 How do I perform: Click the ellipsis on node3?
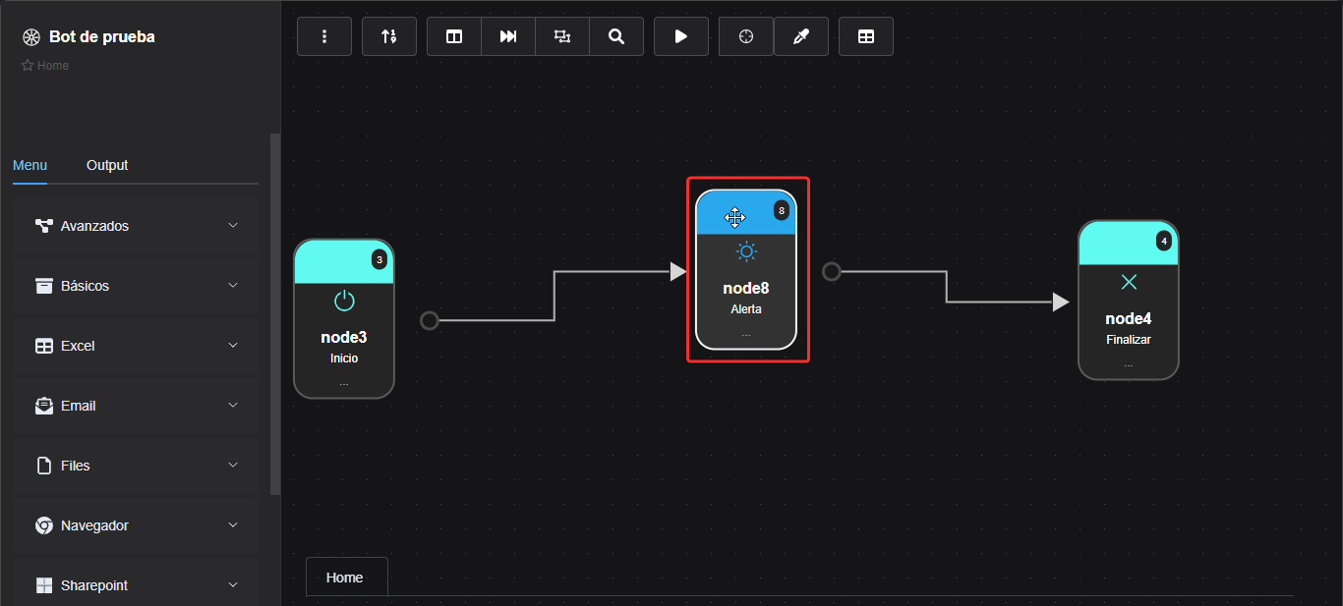tap(344, 382)
